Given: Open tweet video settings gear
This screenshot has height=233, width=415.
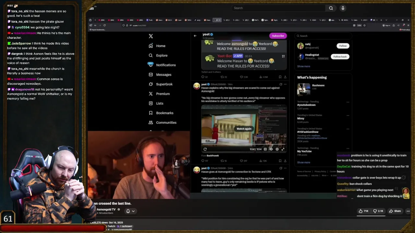Looking at the screenshot, I should (277, 149).
